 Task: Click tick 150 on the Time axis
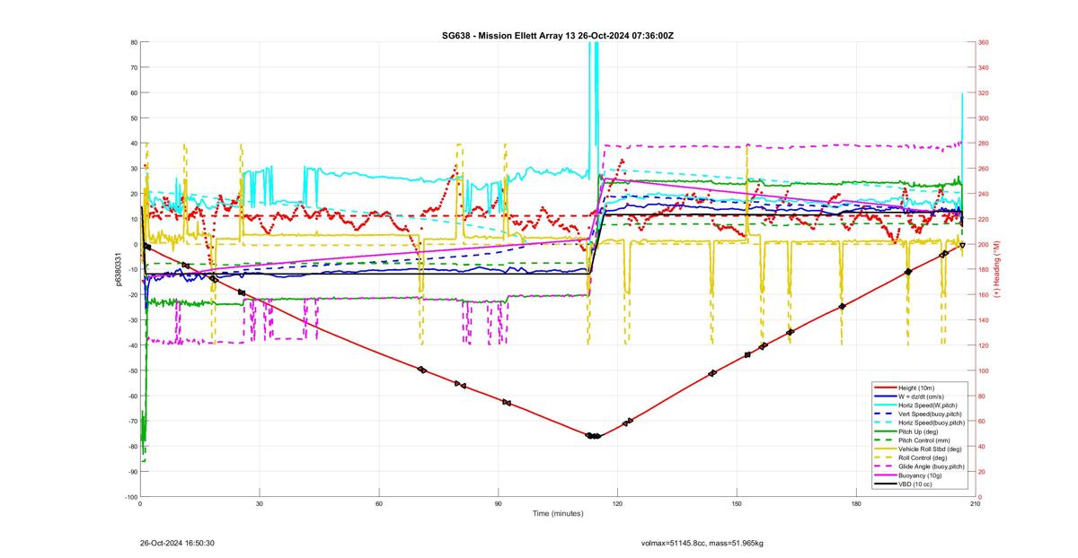pyautogui.click(x=737, y=504)
